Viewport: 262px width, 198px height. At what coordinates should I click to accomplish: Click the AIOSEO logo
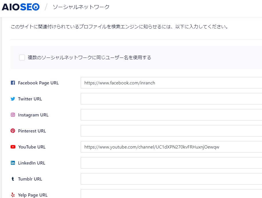coord(21,7)
